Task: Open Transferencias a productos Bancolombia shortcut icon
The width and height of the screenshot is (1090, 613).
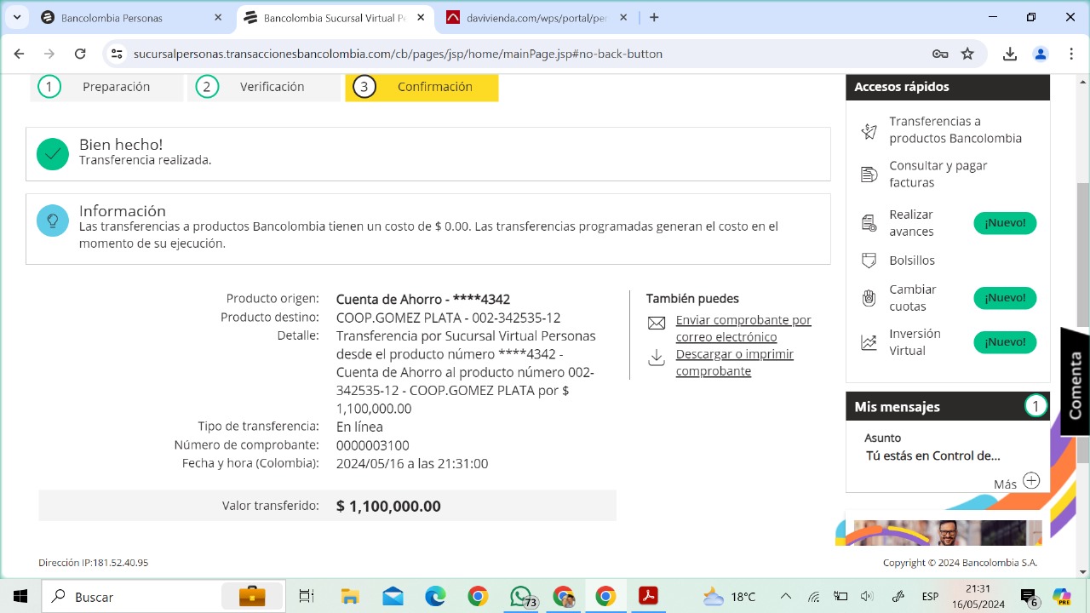Action: click(869, 130)
